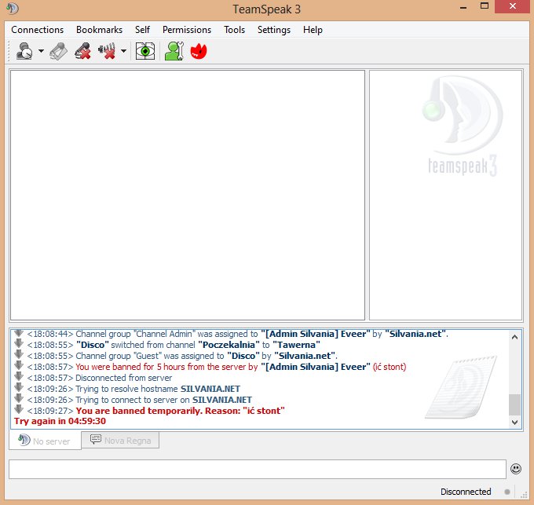Switch to the Nova Regna chat tab

point(120,440)
